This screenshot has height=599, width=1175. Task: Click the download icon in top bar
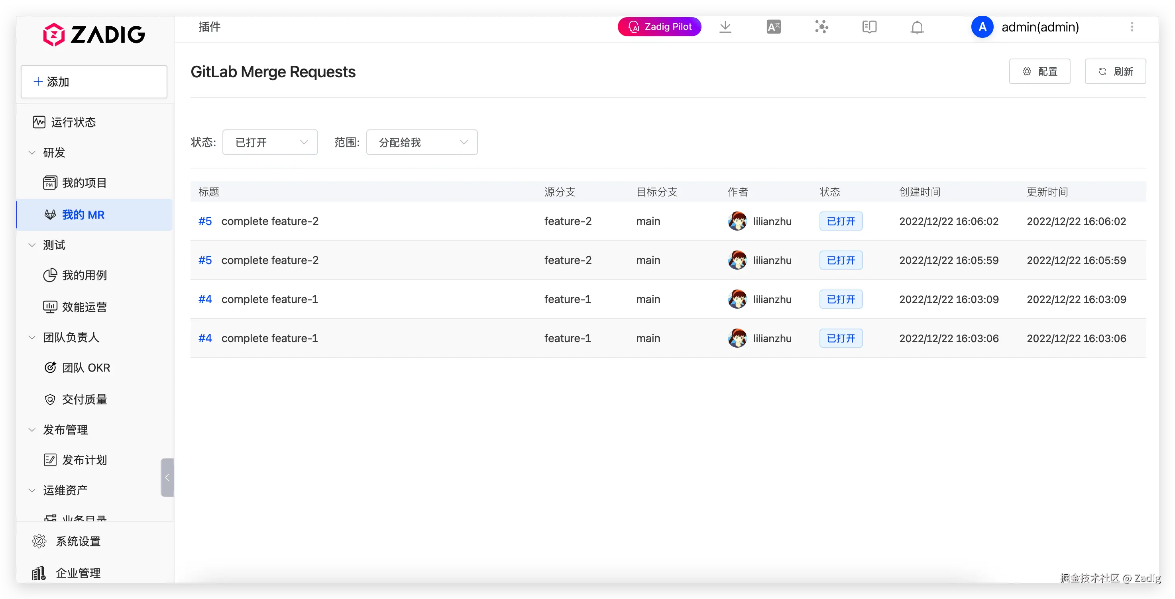pos(725,27)
